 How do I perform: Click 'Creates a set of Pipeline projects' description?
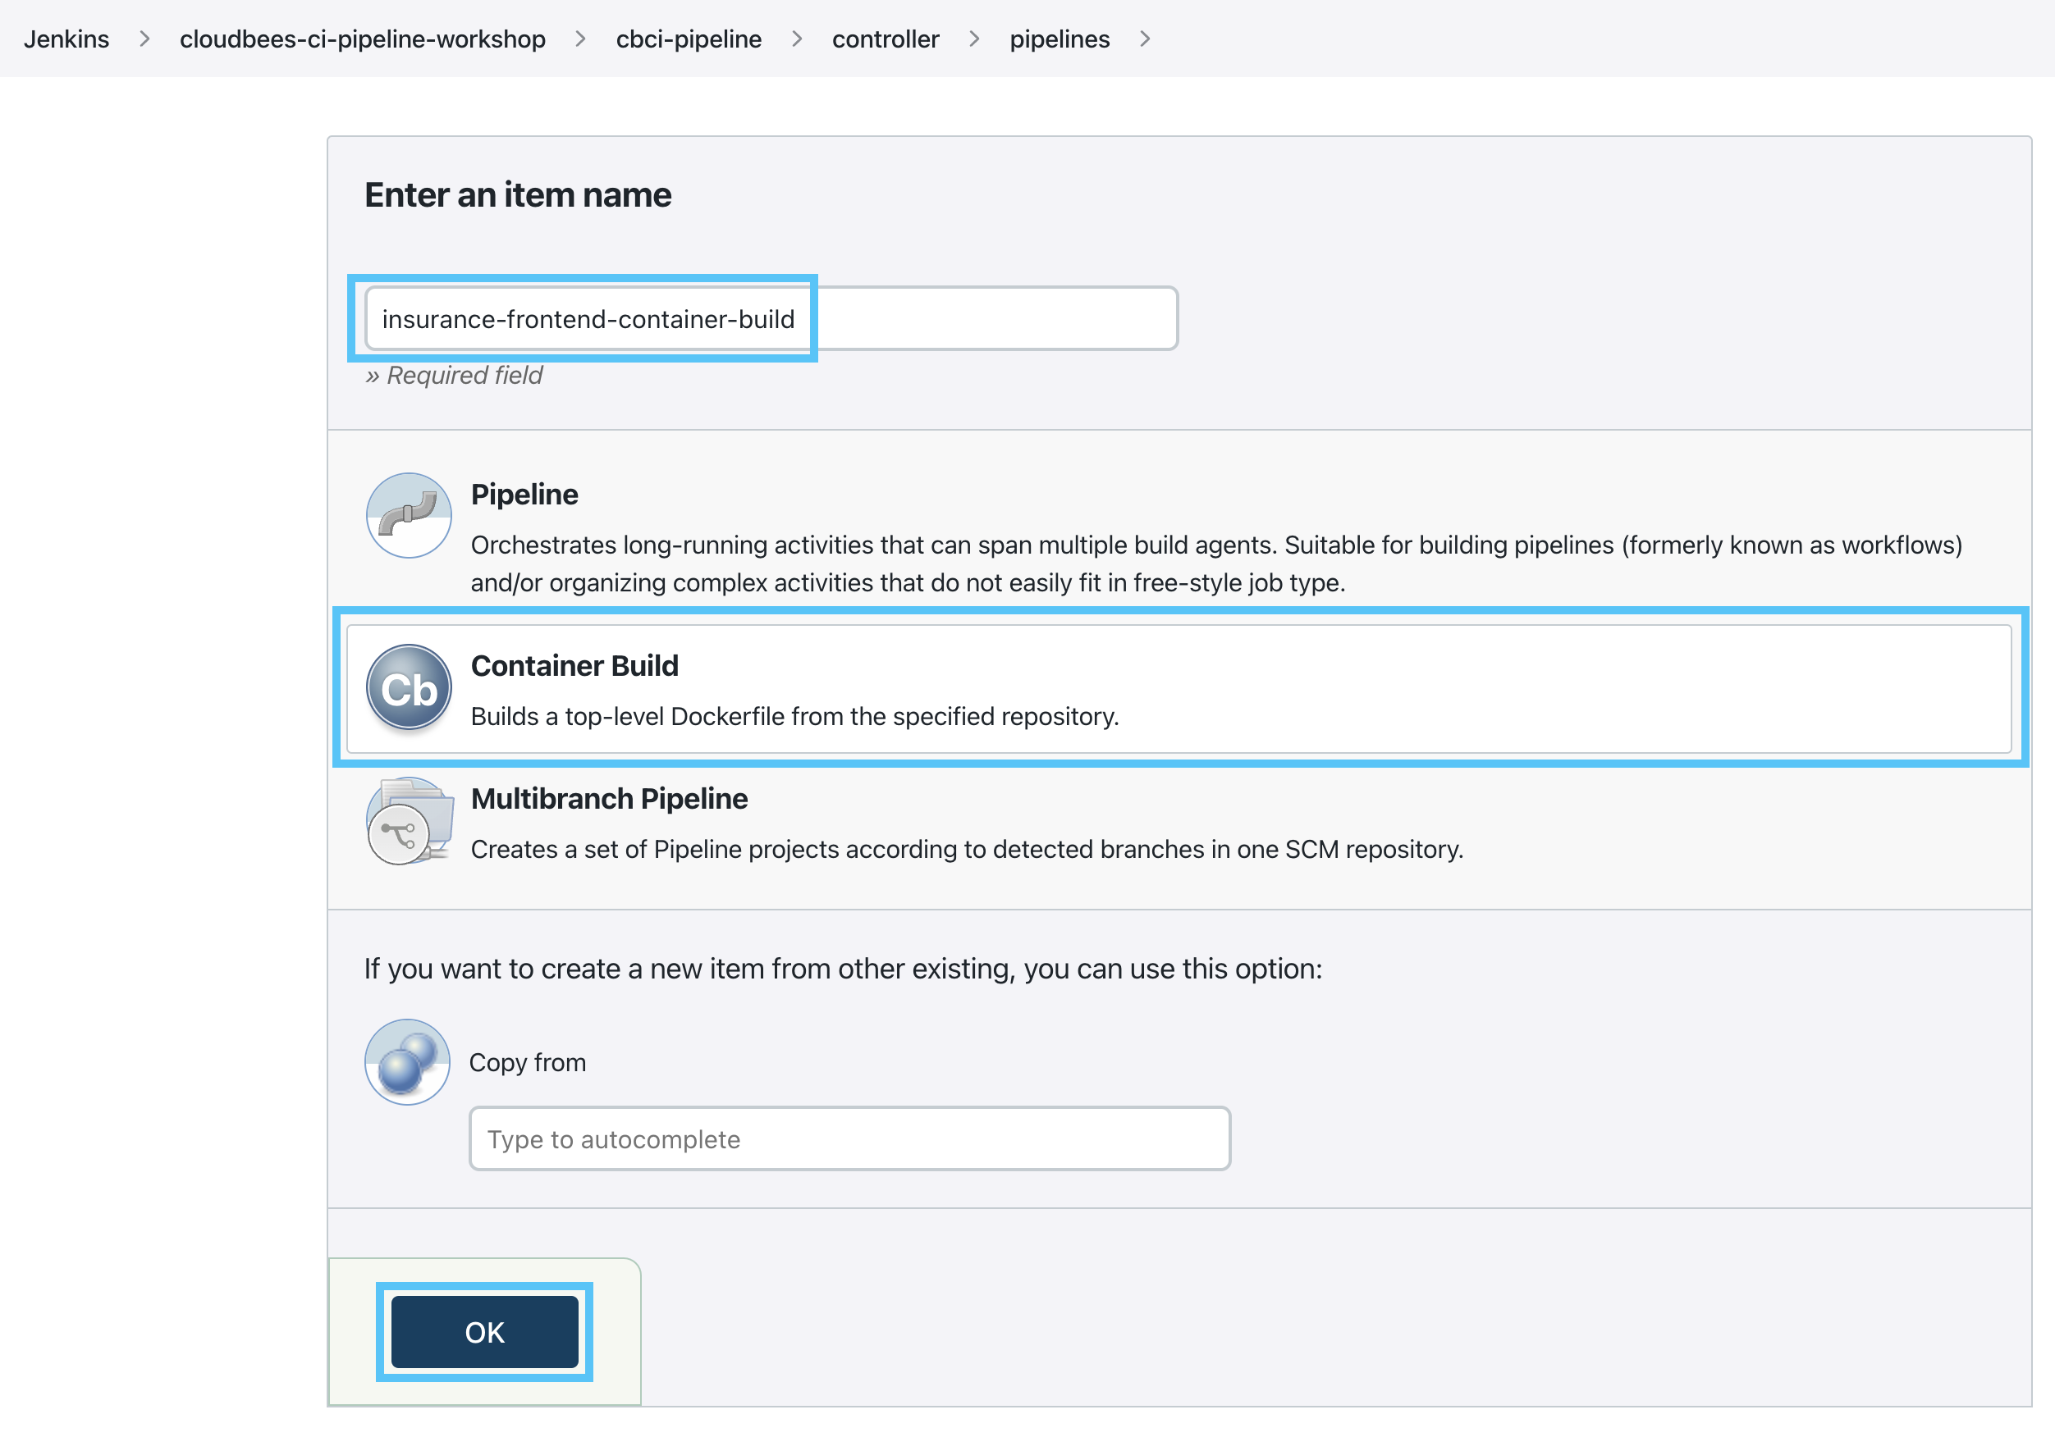[967, 849]
